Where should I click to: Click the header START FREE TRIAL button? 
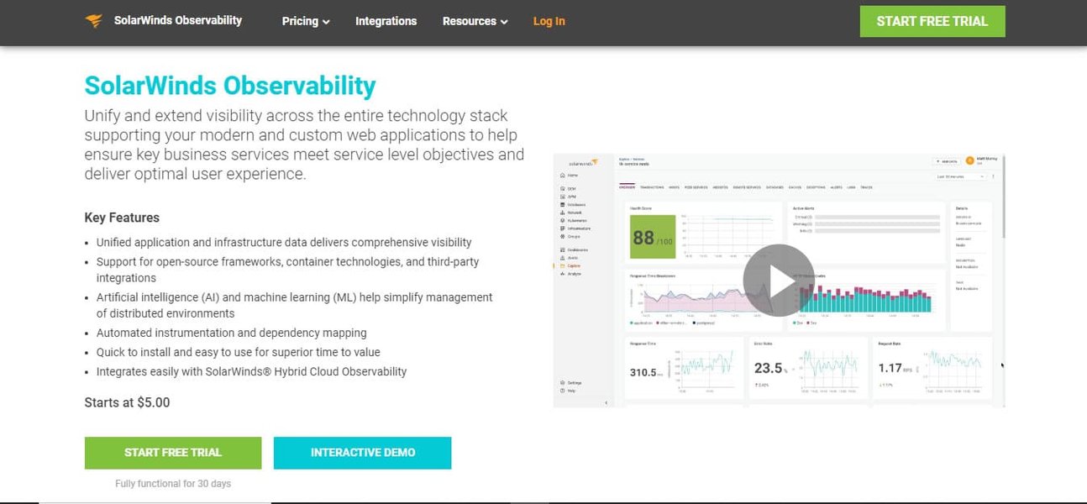[x=932, y=21]
